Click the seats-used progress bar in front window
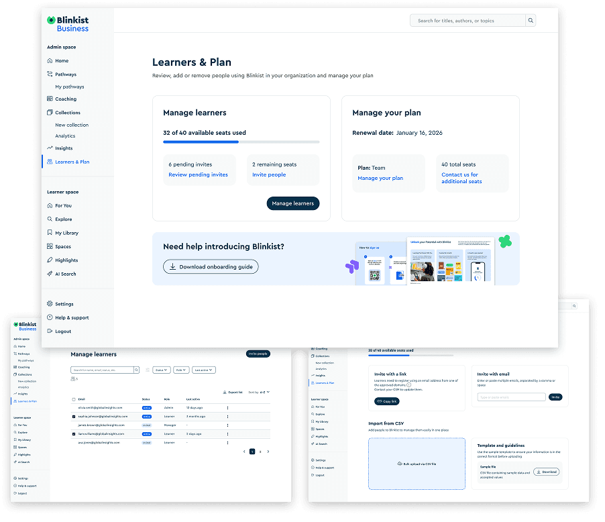The width and height of the screenshot is (605, 522). (x=241, y=142)
